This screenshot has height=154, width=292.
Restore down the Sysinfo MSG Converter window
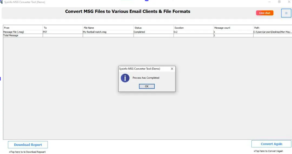click(279, 2)
